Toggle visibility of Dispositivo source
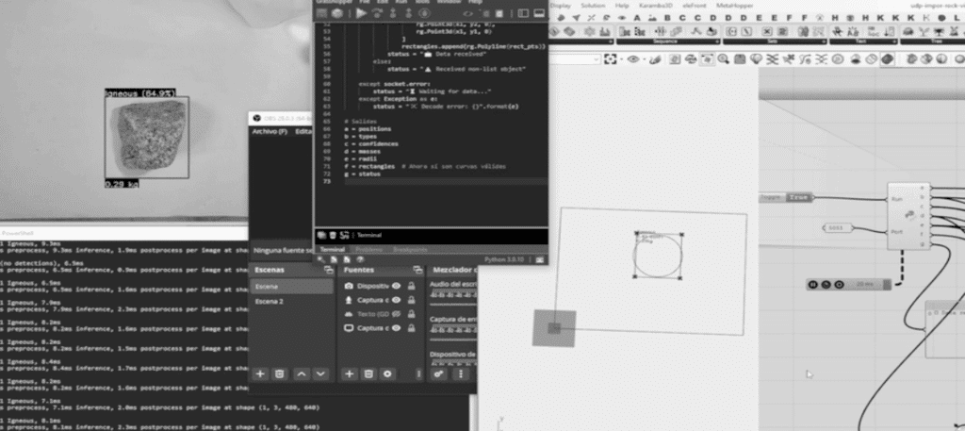 (397, 287)
